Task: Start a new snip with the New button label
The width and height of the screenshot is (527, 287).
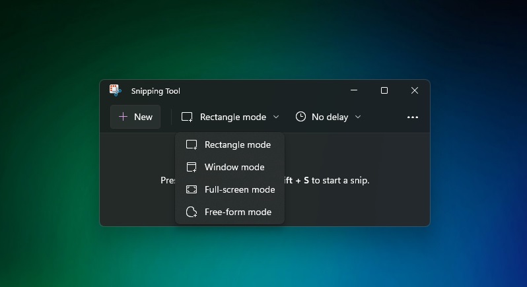Action: pyautogui.click(x=143, y=117)
